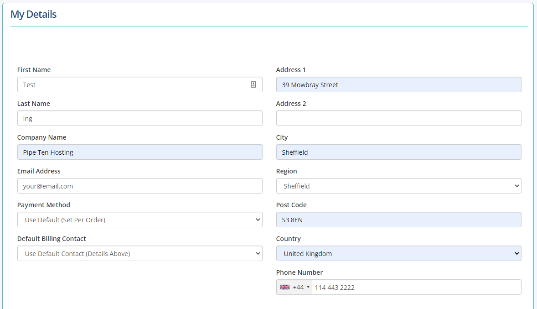The height and width of the screenshot is (309, 537).
Task: Click the contact card autofill icon in First Name
Action: point(253,84)
